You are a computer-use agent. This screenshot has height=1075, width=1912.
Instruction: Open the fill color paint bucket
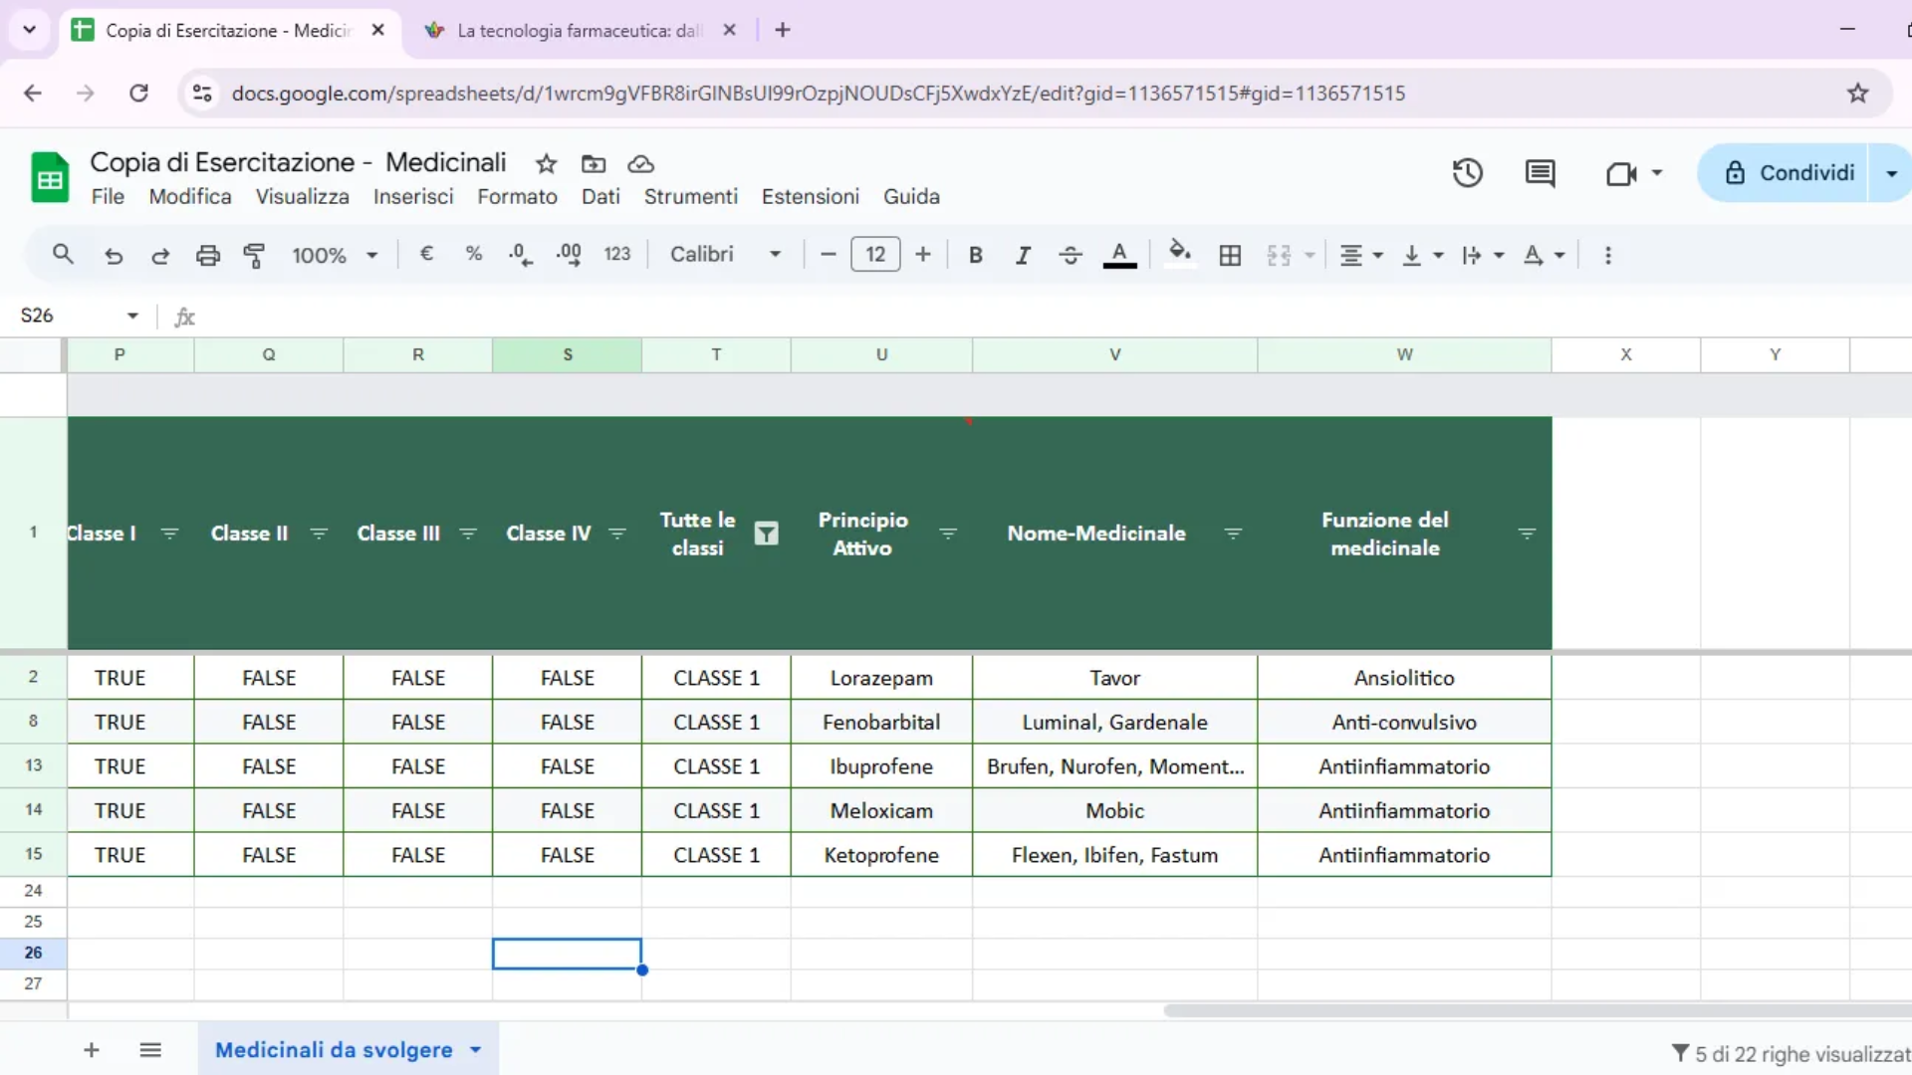point(1179,253)
